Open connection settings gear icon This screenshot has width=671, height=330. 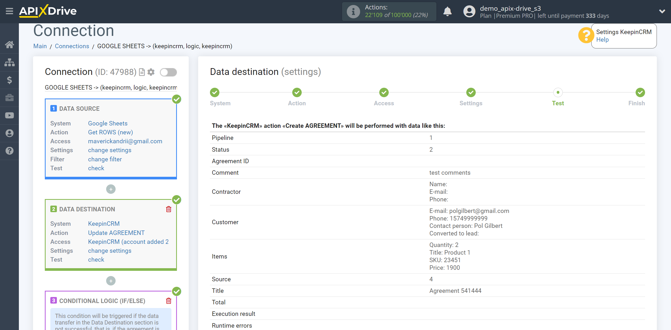[151, 72]
